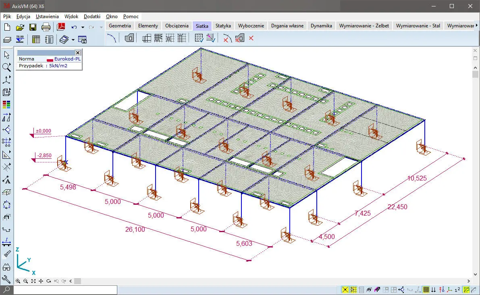Open the table browser icon

[36, 39]
